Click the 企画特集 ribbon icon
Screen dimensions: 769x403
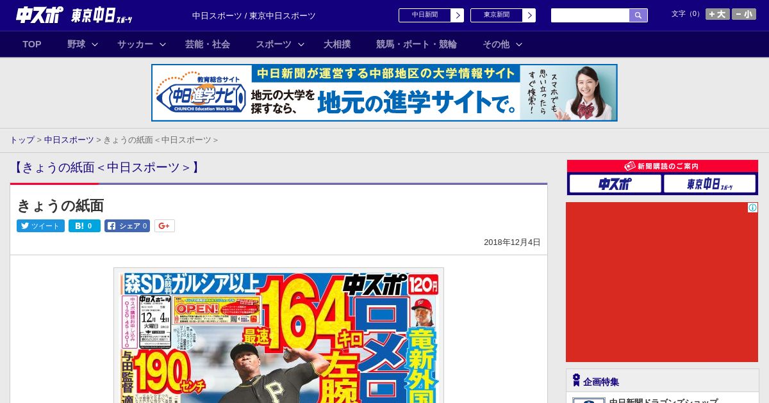(x=576, y=381)
